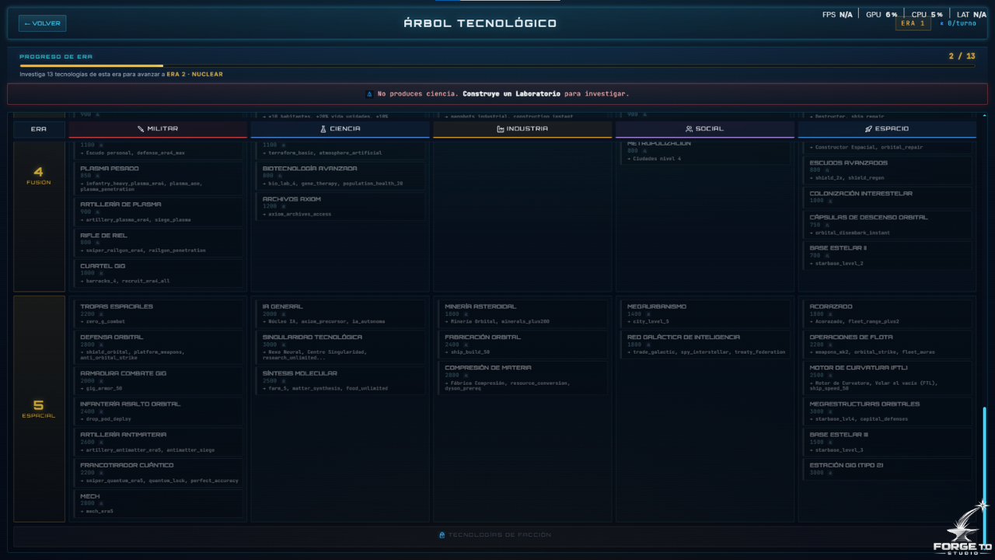Image resolution: width=995 pixels, height=560 pixels.
Task: Select the Minería Asteroidal technology
Action: pyautogui.click(x=522, y=313)
